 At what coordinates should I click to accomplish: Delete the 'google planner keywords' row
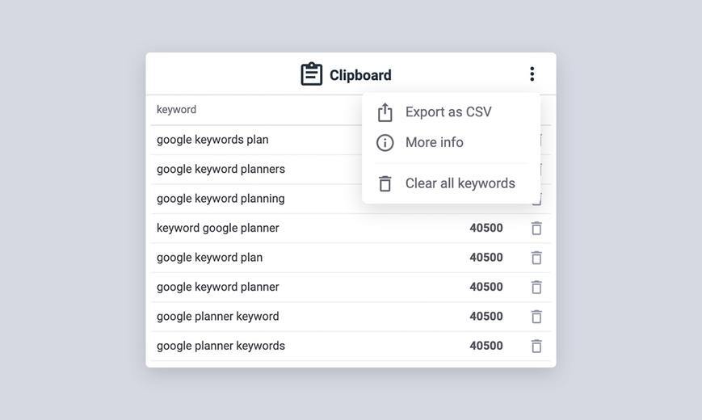(536, 346)
